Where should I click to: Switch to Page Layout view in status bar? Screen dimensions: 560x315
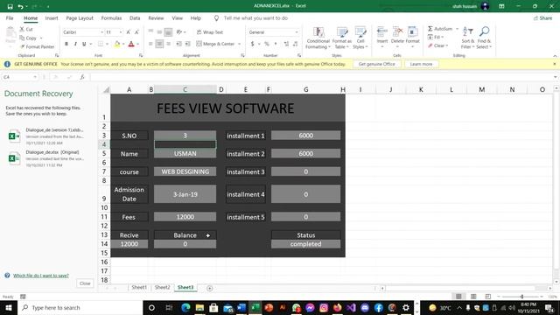[473, 297]
